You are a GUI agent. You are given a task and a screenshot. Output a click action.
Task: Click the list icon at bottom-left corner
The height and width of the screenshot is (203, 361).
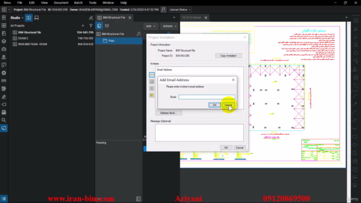point(4,198)
